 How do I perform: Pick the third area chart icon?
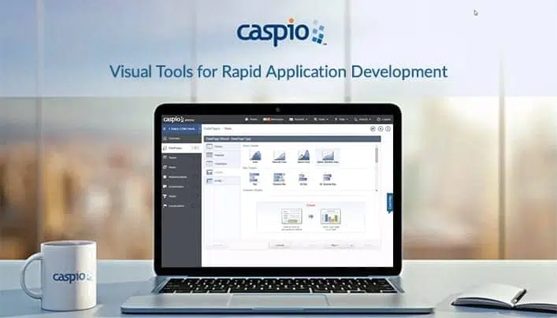[303, 156]
